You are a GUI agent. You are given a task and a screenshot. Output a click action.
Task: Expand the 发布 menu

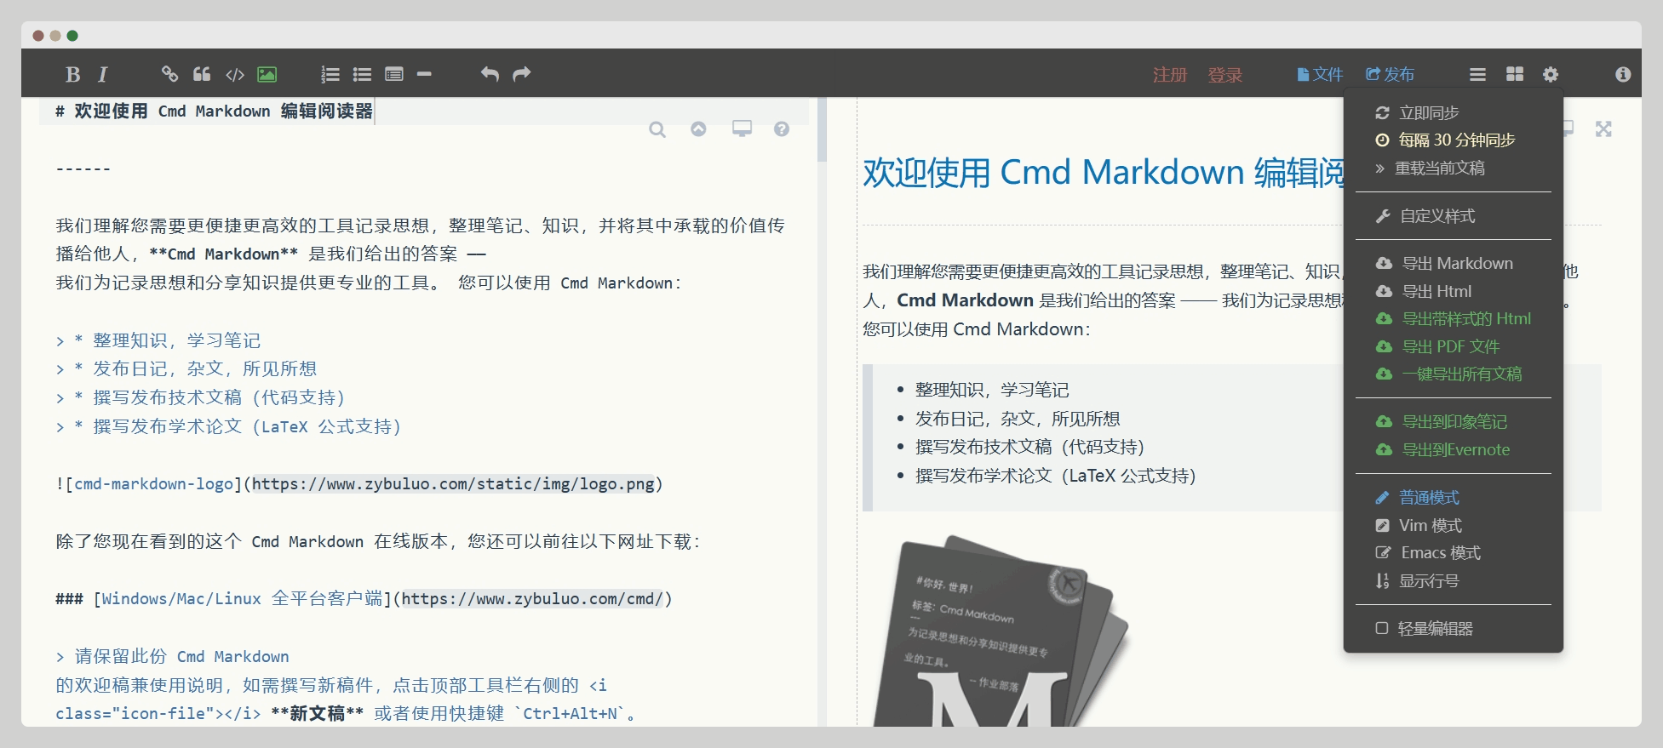pos(1390,75)
